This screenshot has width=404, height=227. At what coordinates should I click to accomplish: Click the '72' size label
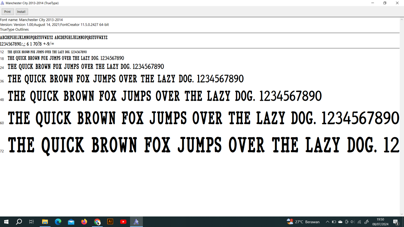[x=2, y=151]
